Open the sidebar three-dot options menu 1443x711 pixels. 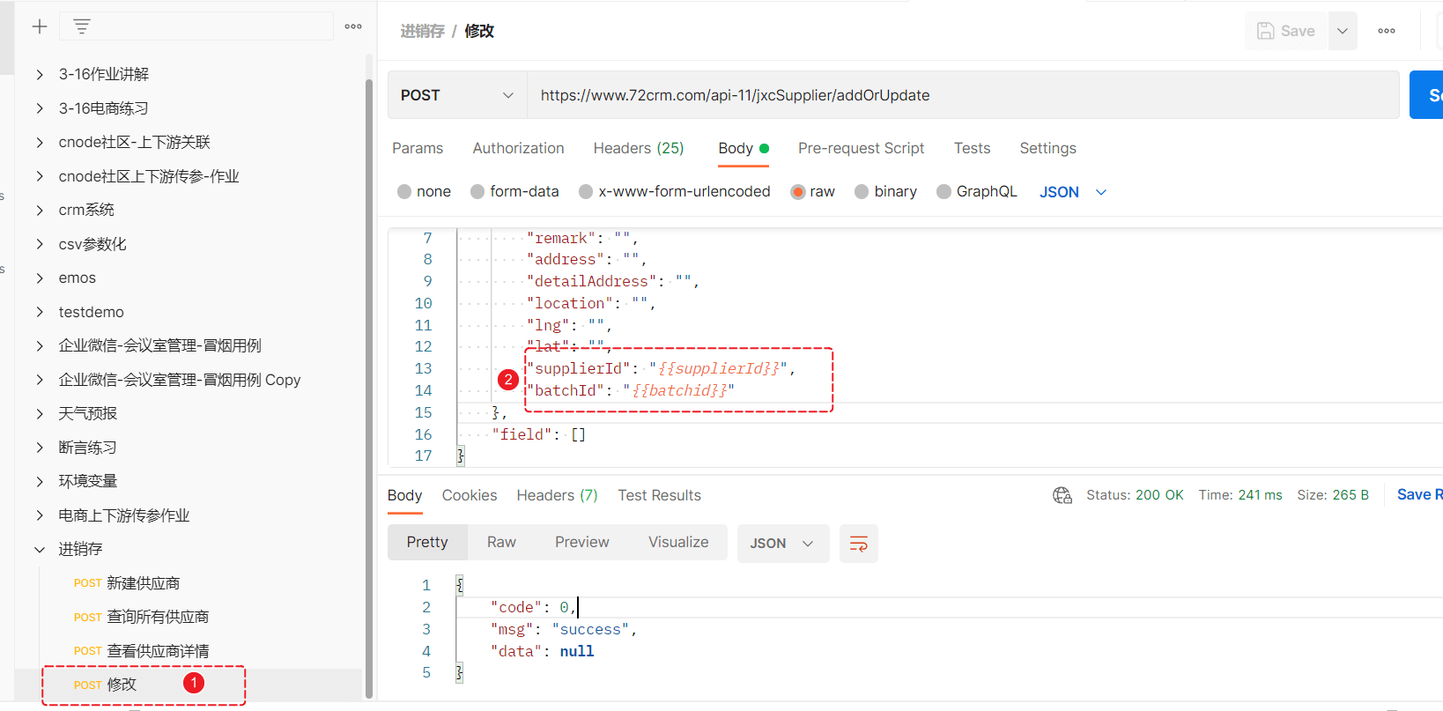tap(353, 26)
